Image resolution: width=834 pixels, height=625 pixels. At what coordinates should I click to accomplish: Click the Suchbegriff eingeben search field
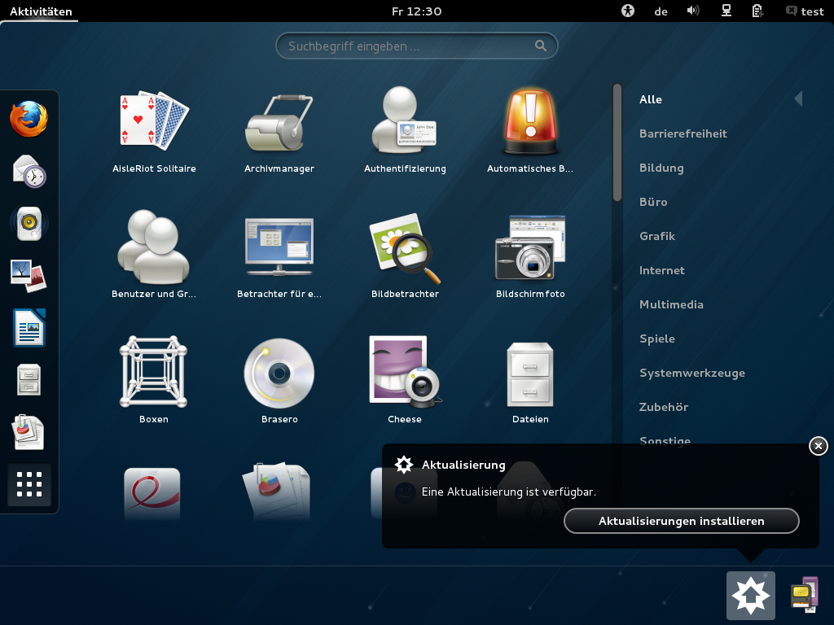click(416, 46)
